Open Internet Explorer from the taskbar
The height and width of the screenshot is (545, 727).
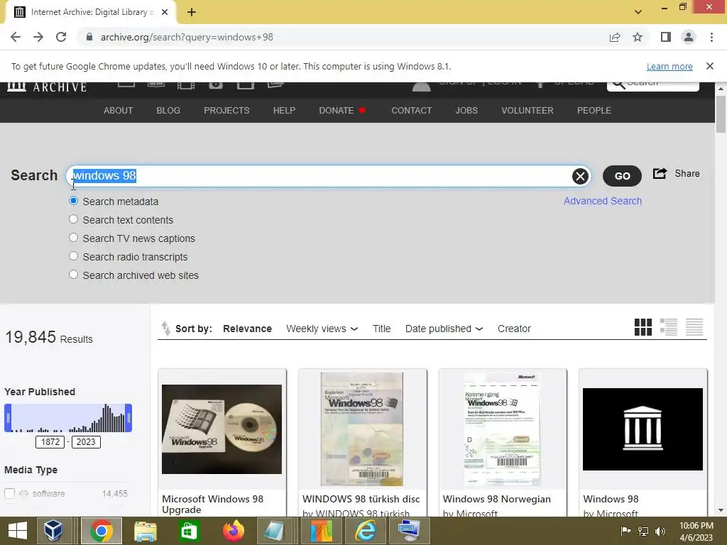(366, 531)
